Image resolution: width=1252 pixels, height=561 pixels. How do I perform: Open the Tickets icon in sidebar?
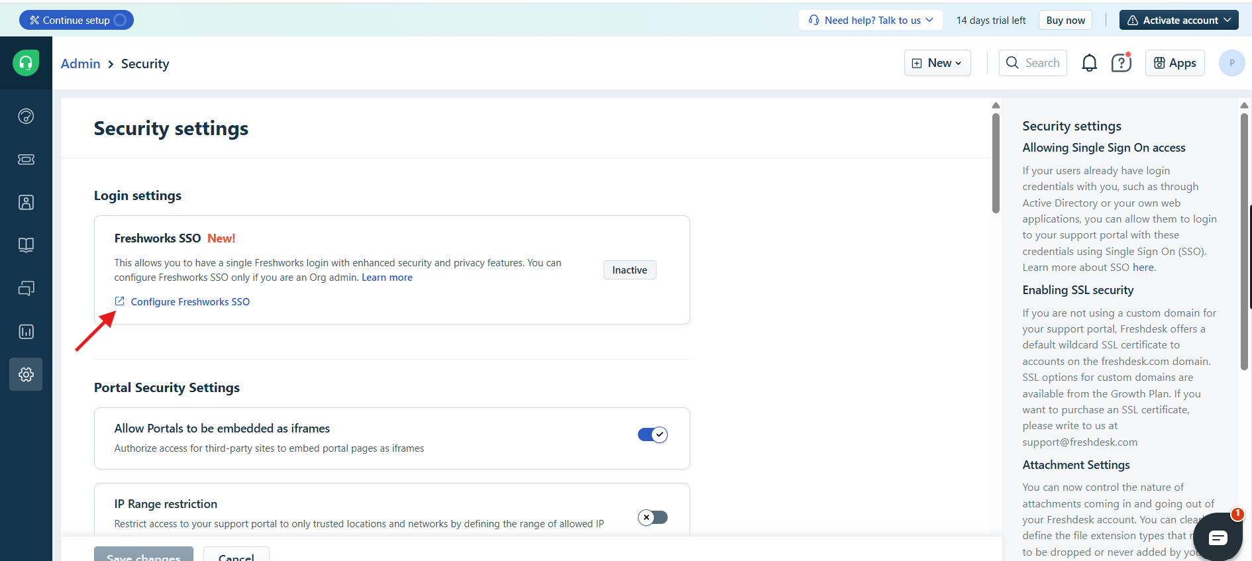pyautogui.click(x=26, y=159)
